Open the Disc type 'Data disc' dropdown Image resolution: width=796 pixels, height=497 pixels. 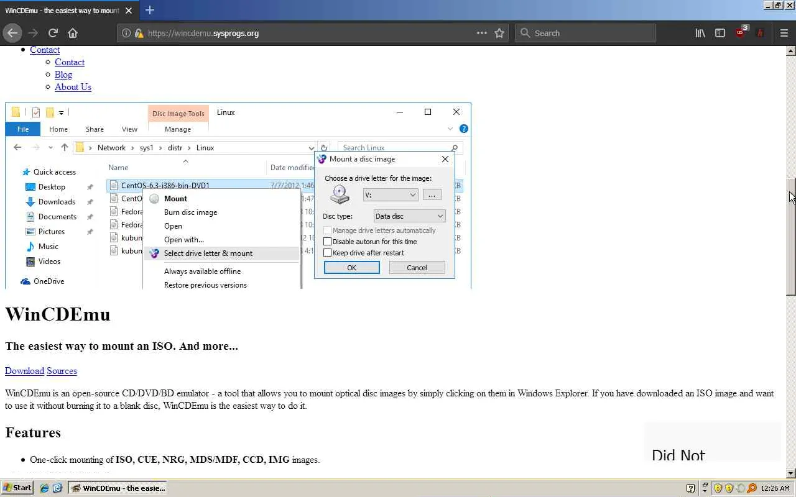click(x=409, y=216)
